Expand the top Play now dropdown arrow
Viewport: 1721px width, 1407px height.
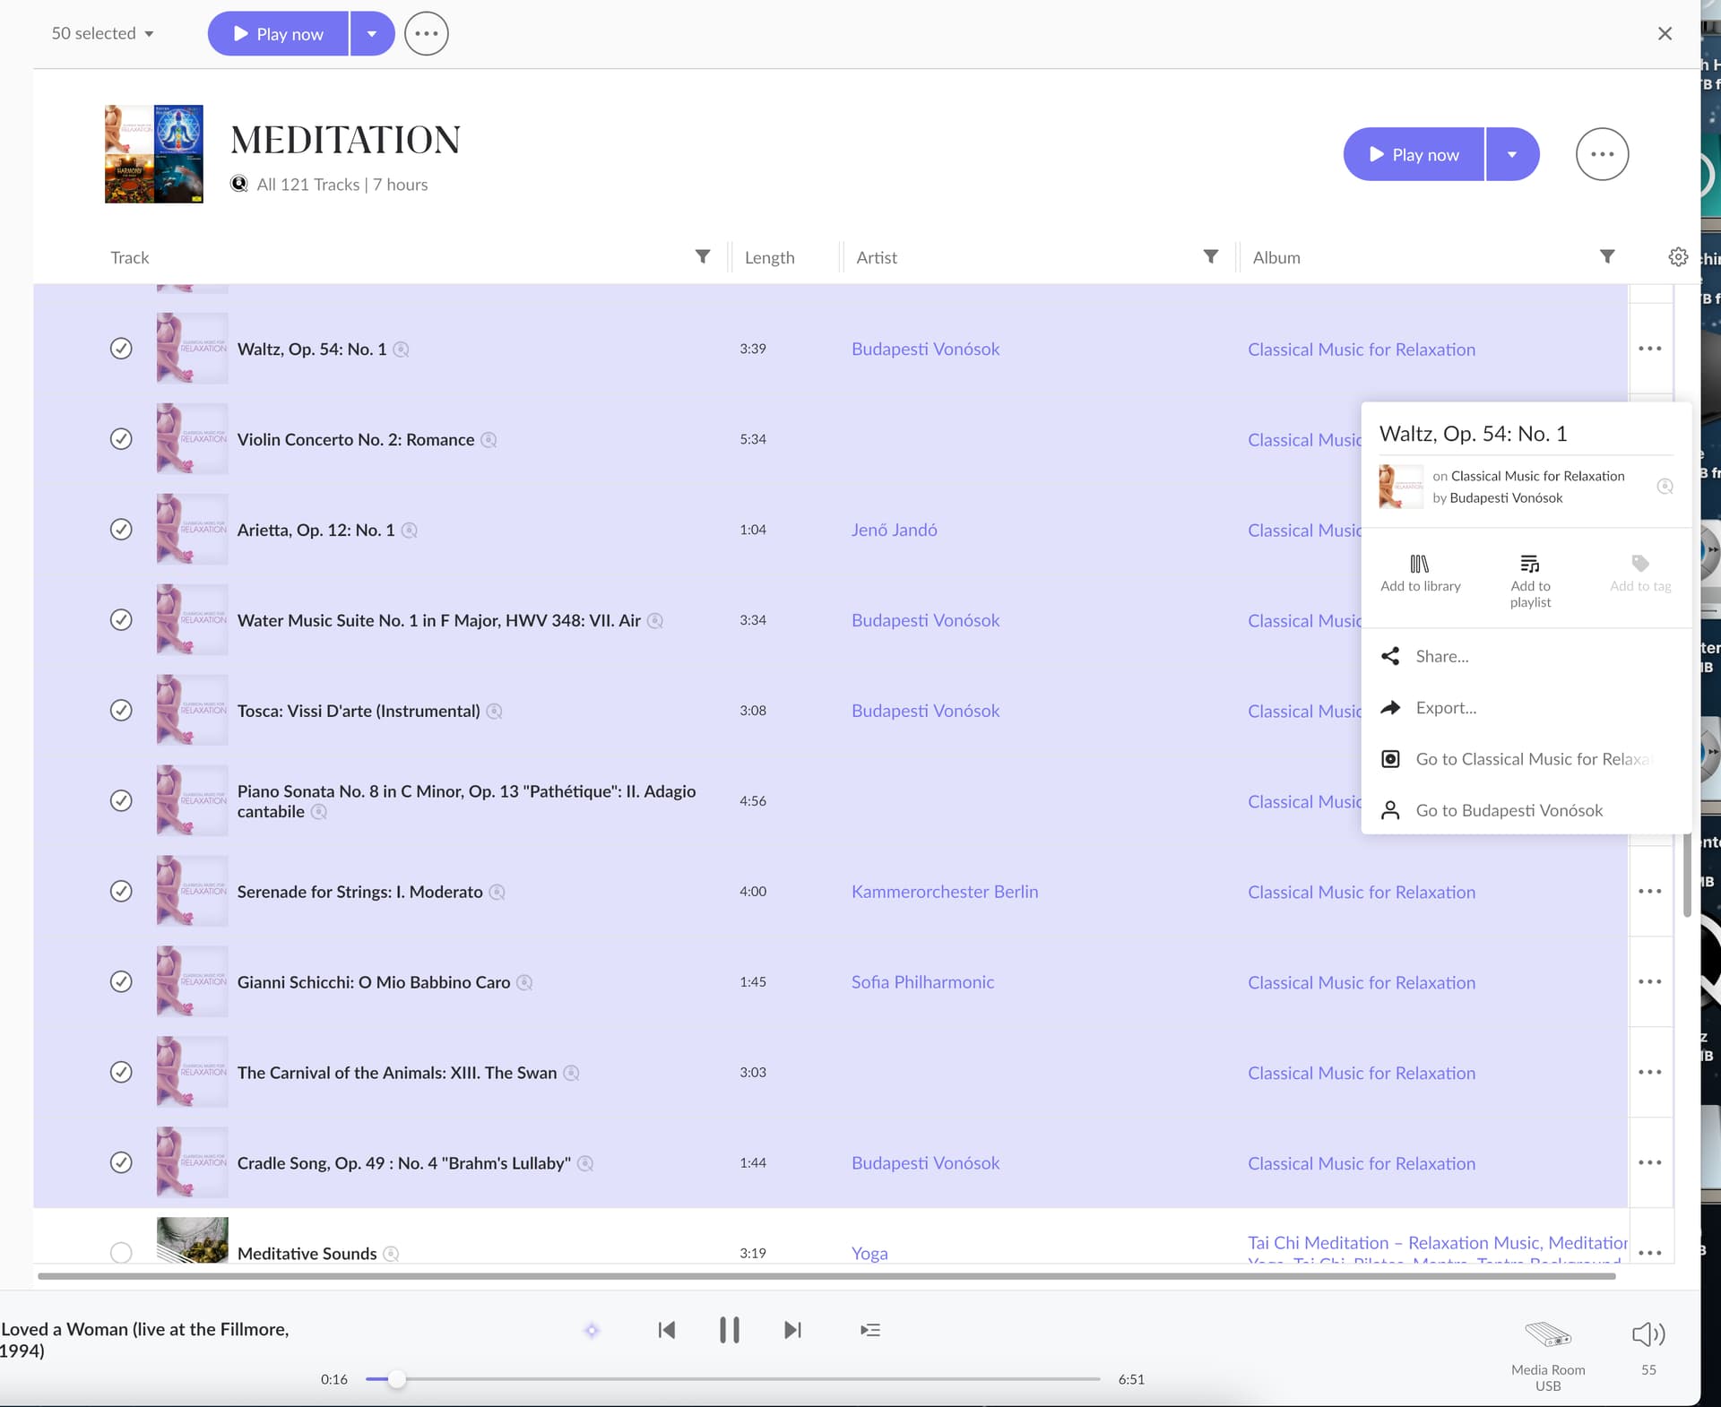point(372,34)
